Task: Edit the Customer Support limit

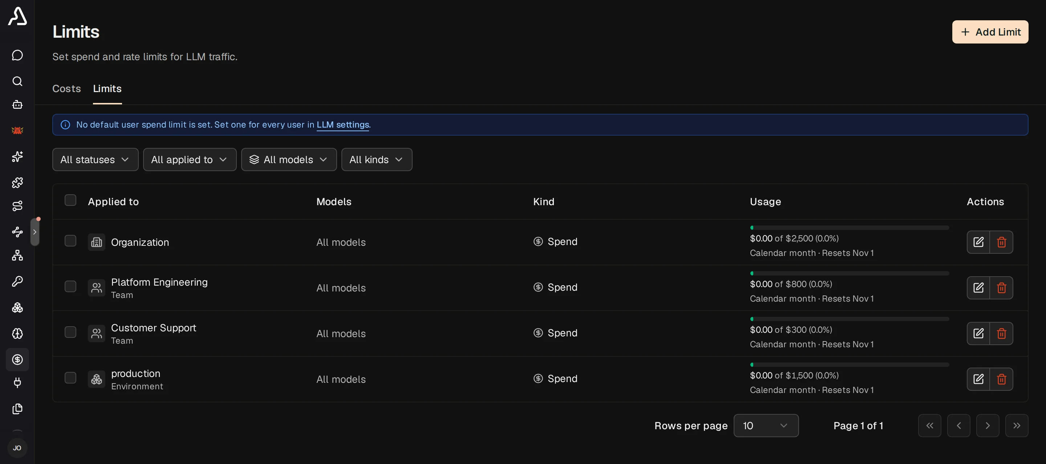Action: tap(978, 333)
